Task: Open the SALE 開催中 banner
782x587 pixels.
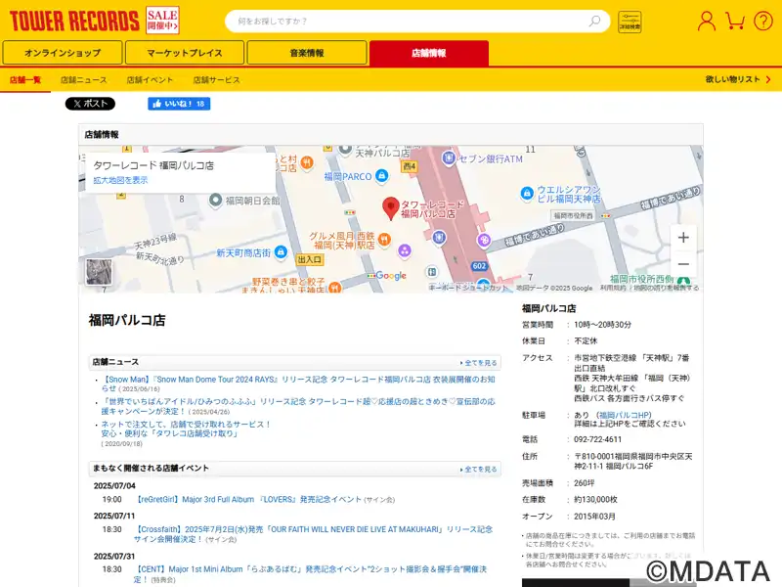Action: point(162,21)
